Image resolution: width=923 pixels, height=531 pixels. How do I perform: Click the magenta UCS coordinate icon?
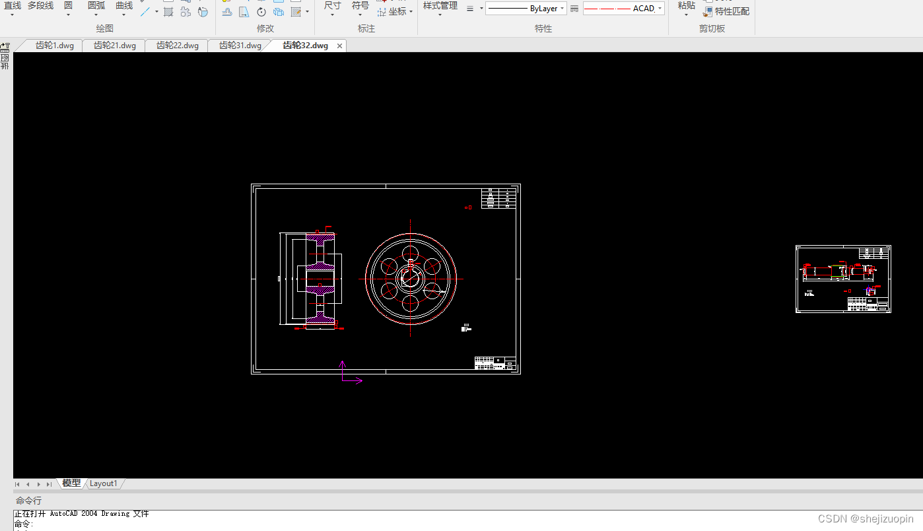pos(351,372)
